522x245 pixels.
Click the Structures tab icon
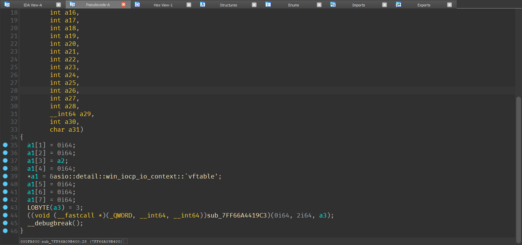202,4
